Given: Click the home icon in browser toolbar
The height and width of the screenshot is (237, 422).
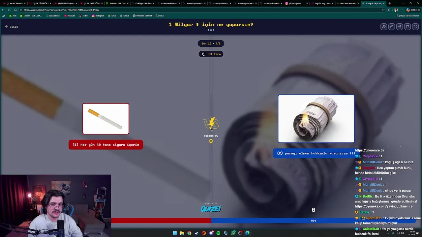Looking at the screenshot, I should coord(15,10).
